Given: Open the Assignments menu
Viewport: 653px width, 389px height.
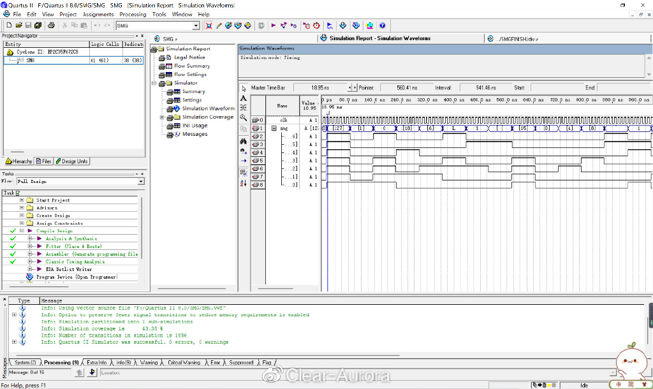Looking at the screenshot, I should tap(98, 14).
